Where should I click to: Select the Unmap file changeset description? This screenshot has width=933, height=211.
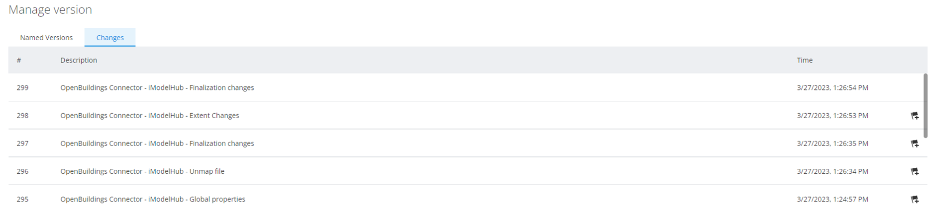(142, 171)
